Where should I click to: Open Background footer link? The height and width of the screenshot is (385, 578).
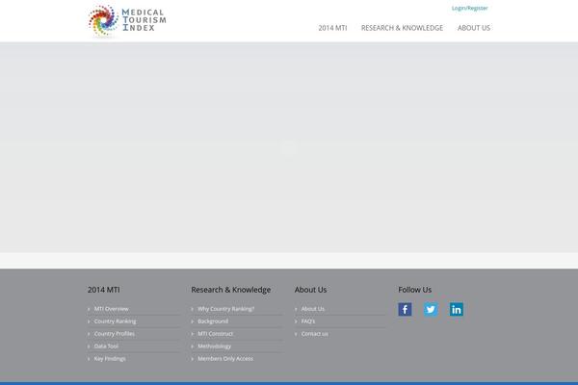click(213, 321)
